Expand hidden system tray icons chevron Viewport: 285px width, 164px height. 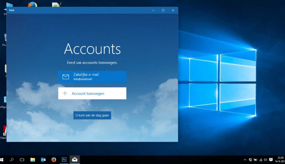click(x=245, y=160)
